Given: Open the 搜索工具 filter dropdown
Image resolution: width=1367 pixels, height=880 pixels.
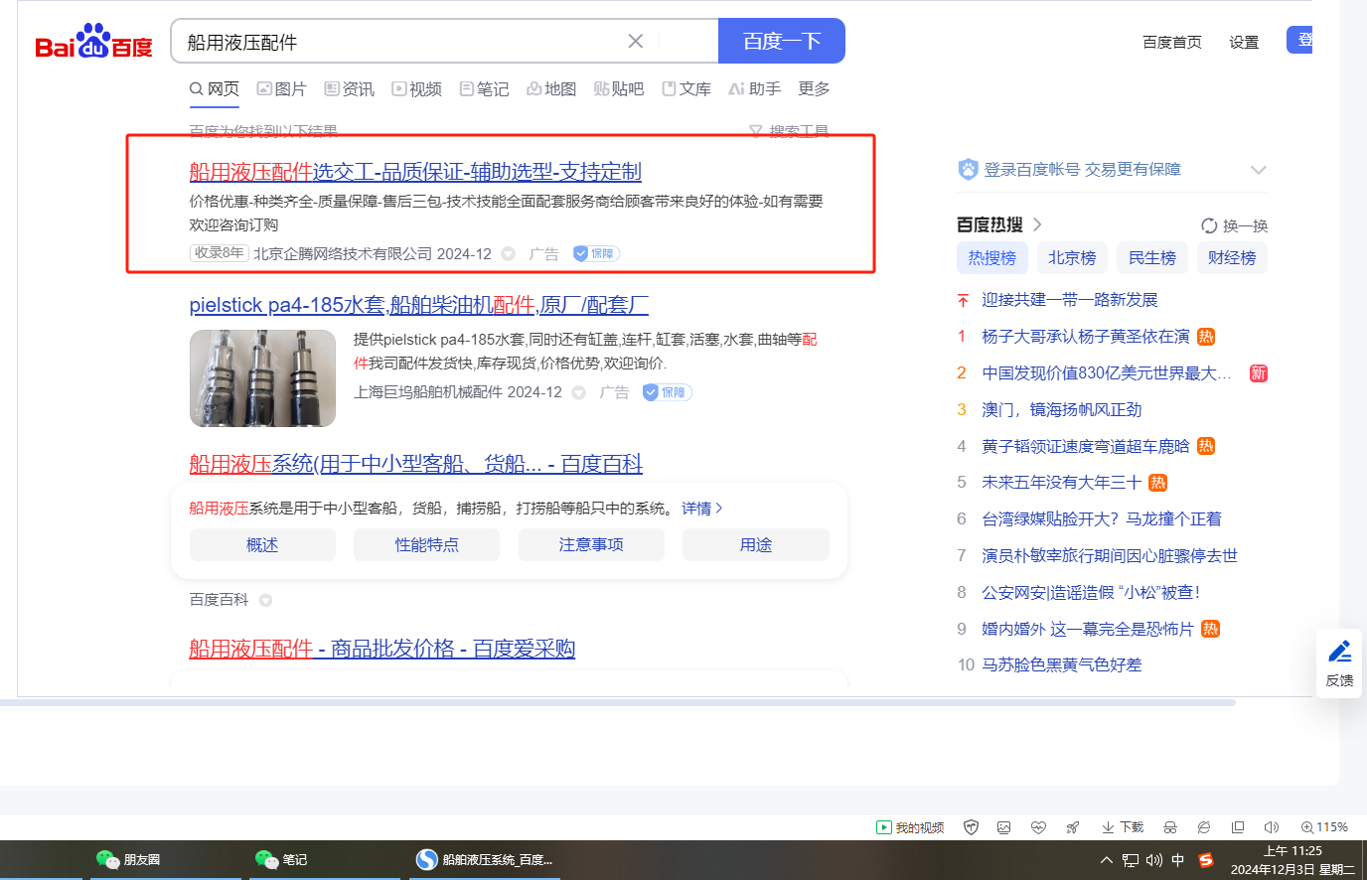Looking at the screenshot, I should point(789,131).
